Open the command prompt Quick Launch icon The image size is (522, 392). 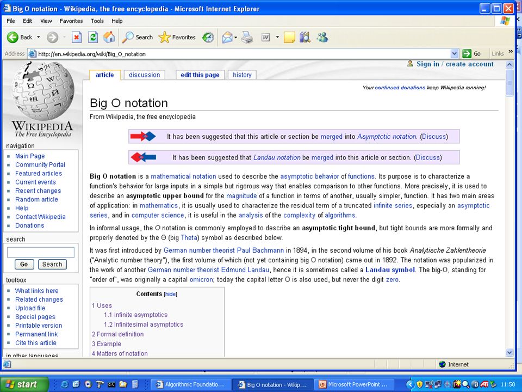click(111, 384)
